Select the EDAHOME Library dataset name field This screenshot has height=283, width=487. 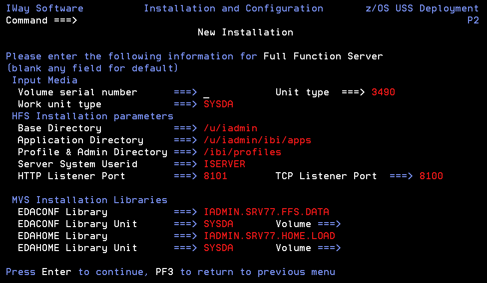(x=269, y=236)
